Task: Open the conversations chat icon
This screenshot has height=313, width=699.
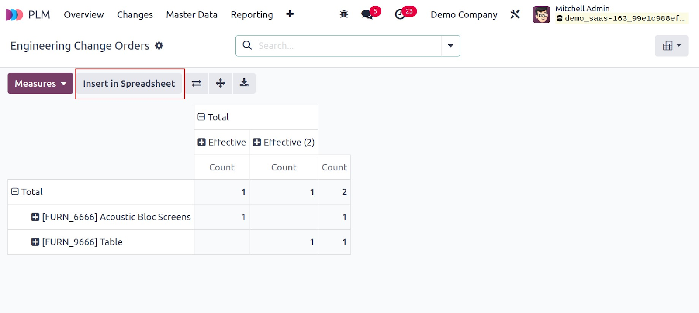Action: pos(367,14)
